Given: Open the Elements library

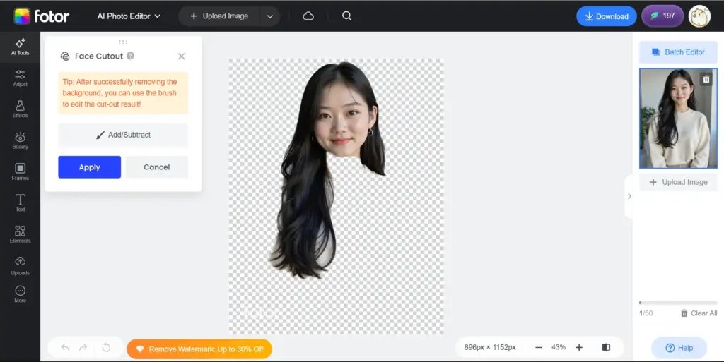Looking at the screenshot, I should (x=20, y=234).
